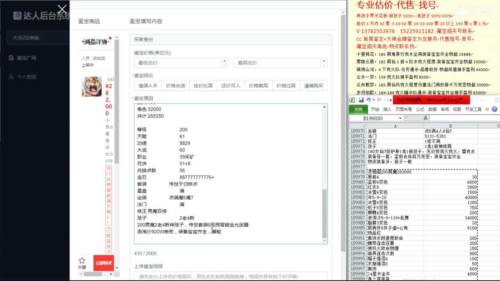Screen dimensions: 500x281
Task: Select the 性价比高 conclusion option
Action: pyautogui.click(x=203, y=86)
